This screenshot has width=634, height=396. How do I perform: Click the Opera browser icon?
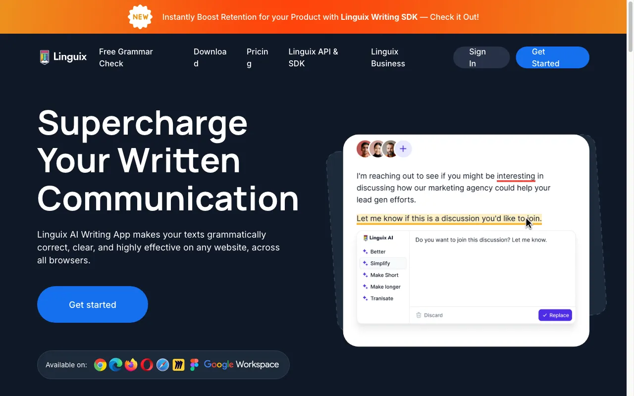point(147,365)
